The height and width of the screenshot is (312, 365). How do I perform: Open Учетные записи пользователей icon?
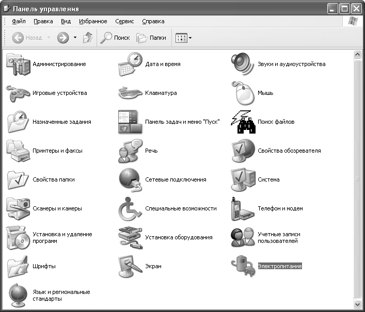243,238
